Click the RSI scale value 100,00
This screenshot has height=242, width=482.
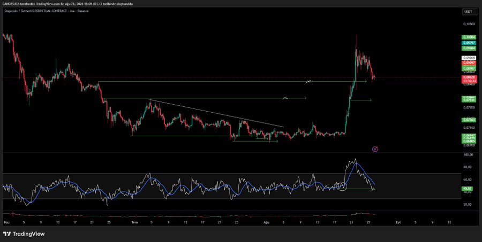pos(467,155)
